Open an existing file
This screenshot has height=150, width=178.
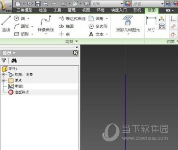pyautogui.click(x=30, y=4)
